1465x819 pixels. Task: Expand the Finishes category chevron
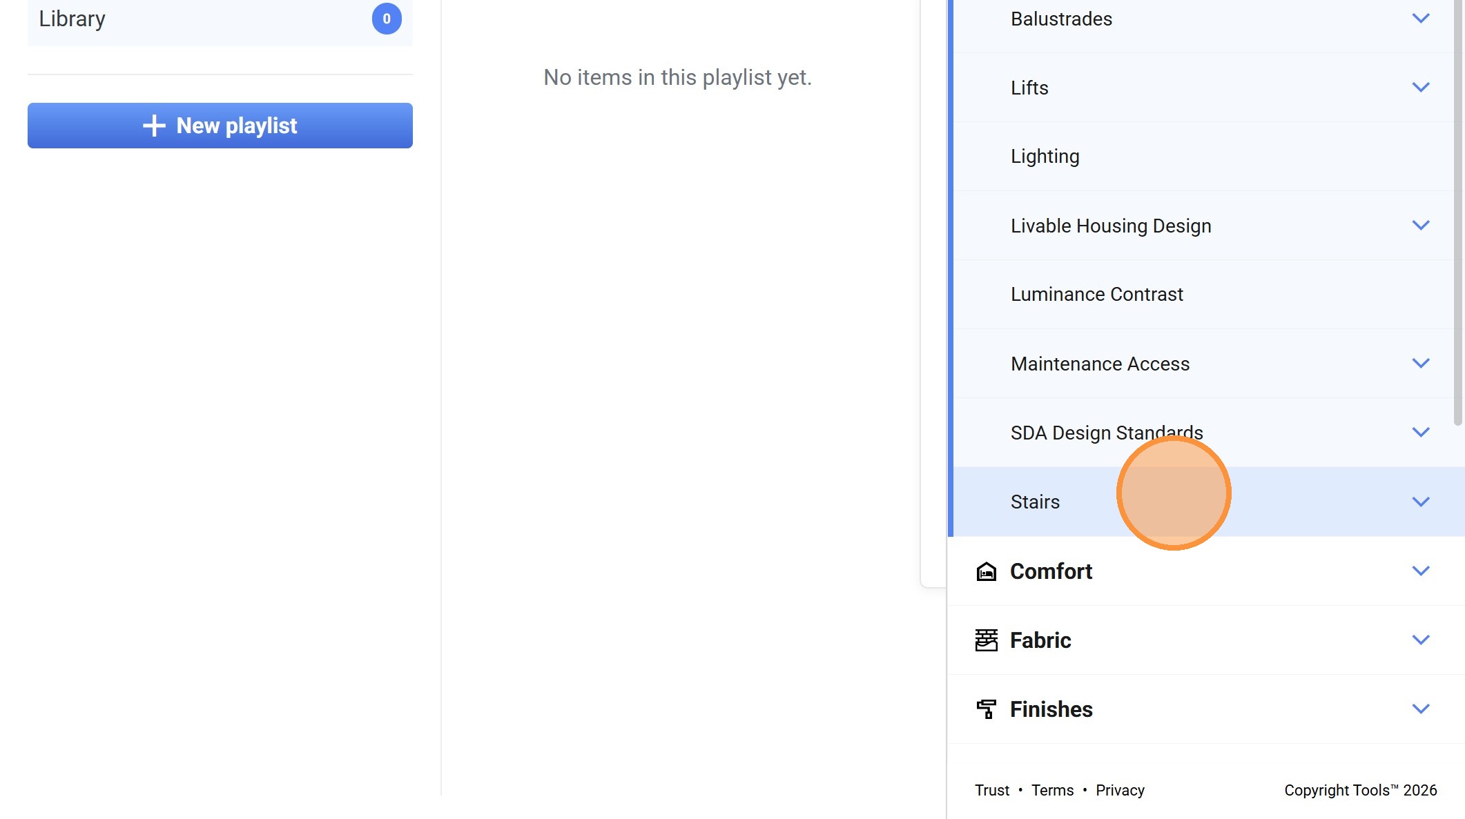1420,709
